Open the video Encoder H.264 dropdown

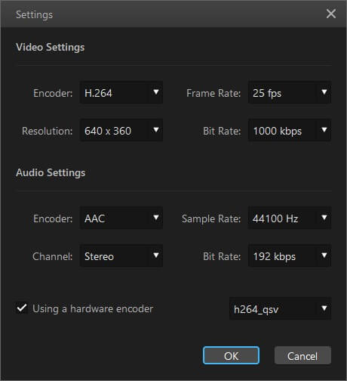[121, 92]
